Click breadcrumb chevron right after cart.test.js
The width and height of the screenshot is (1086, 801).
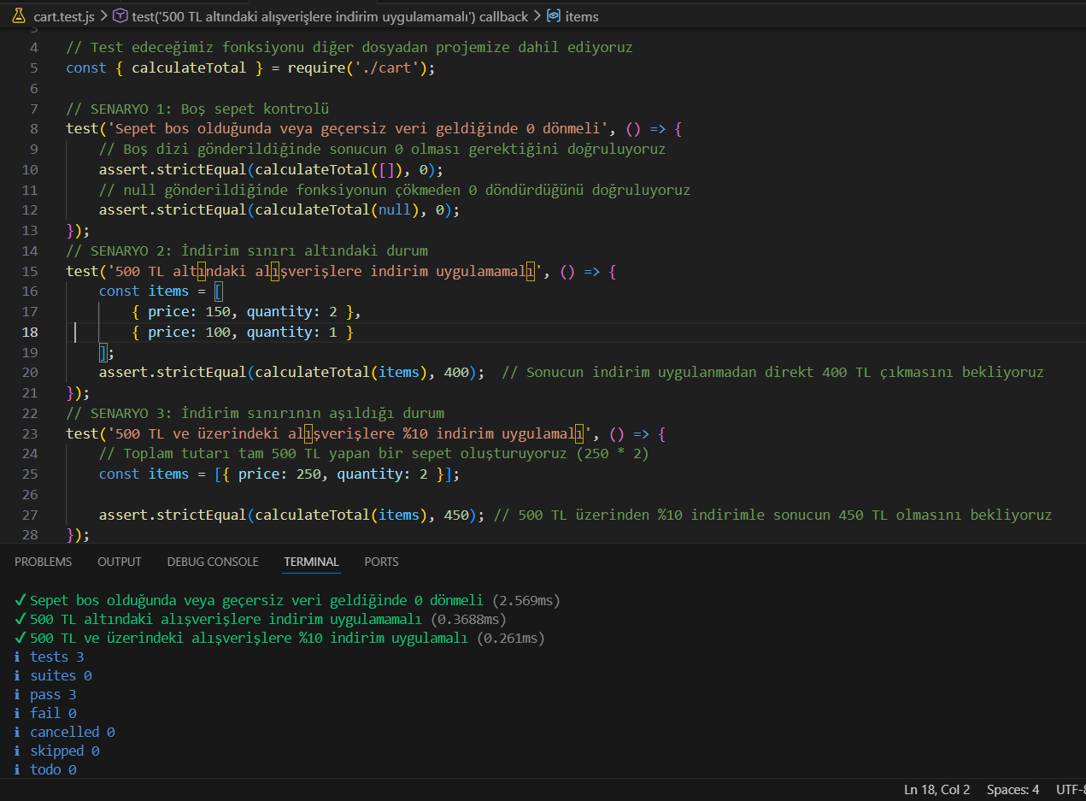point(103,16)
